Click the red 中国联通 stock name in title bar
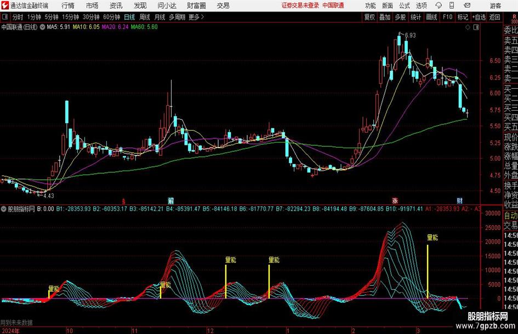The width and height of the screenshot is (518, 334). click(x=333, y=5)
